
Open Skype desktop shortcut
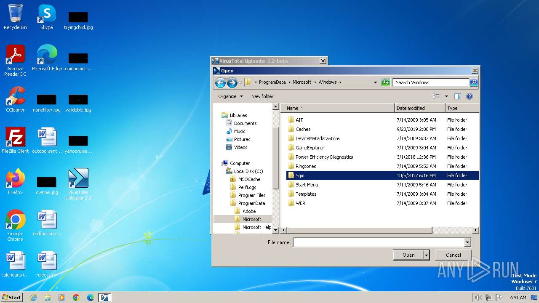46,17
